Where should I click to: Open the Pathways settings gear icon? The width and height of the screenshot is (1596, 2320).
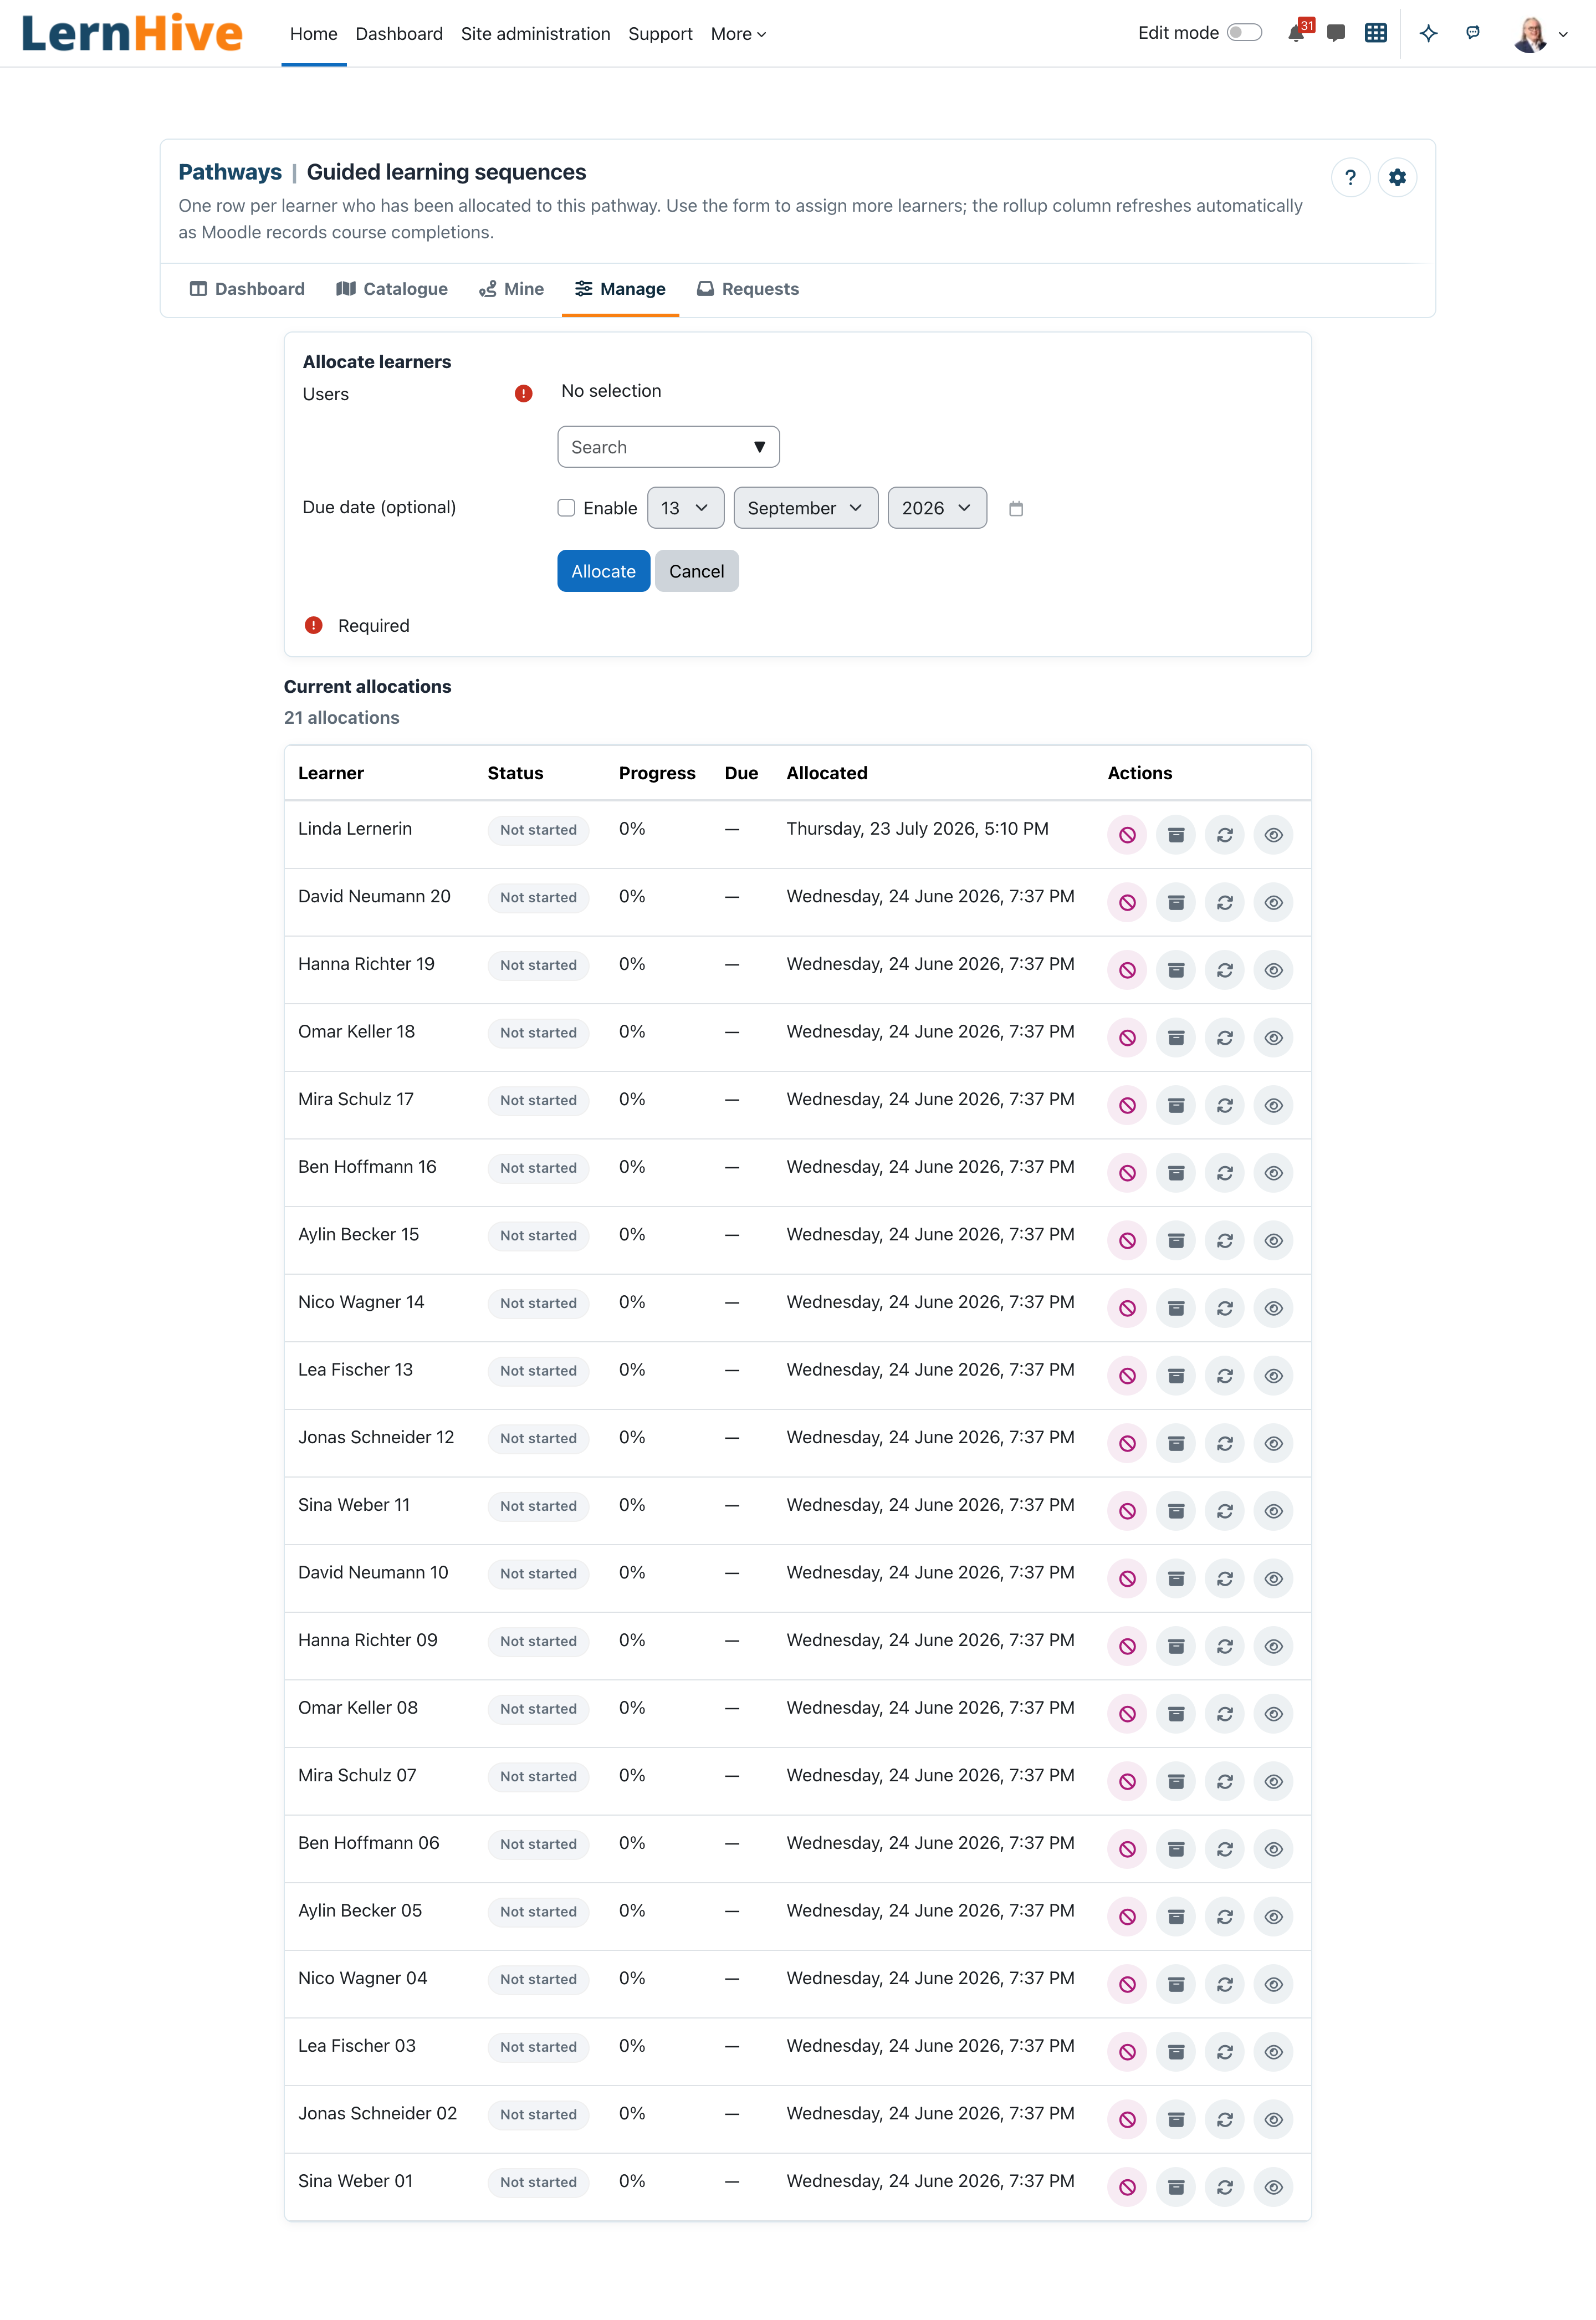[x=1397, y=177]
